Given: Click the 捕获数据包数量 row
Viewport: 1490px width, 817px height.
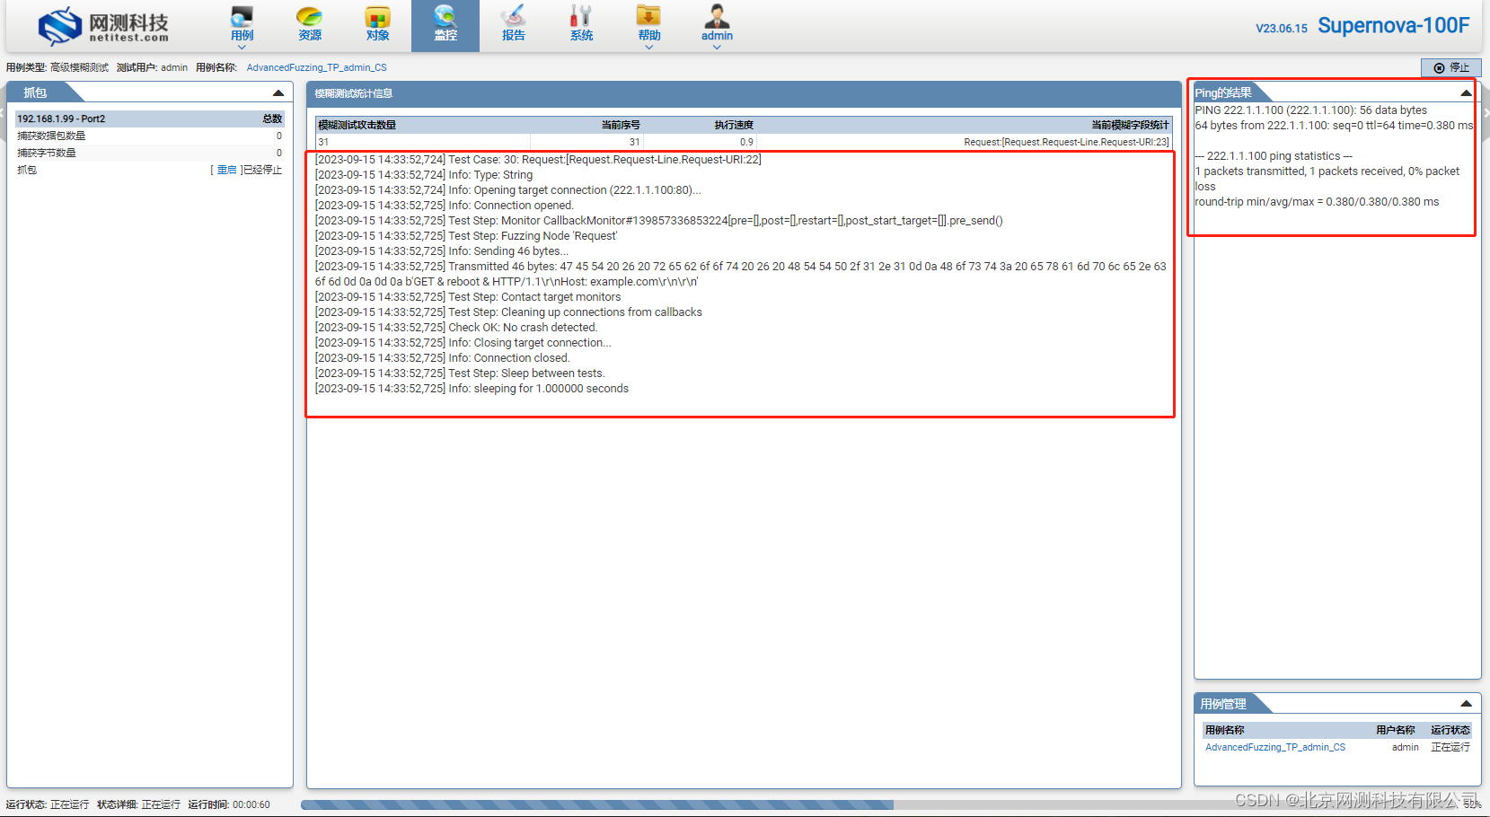Looking at the screenshot, I should pyautogui.click(x=149, y=136).
